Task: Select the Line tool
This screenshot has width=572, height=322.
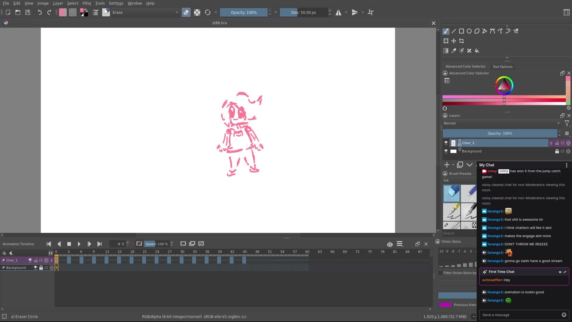Action: point(454,31)
